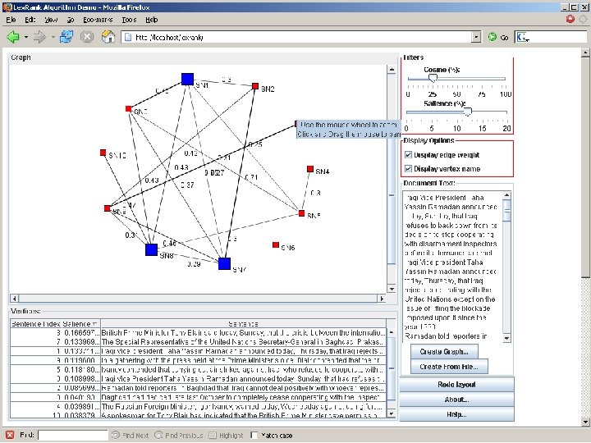Select row with salience 0.133969
The image size is (591, 443).
point(198,342)
